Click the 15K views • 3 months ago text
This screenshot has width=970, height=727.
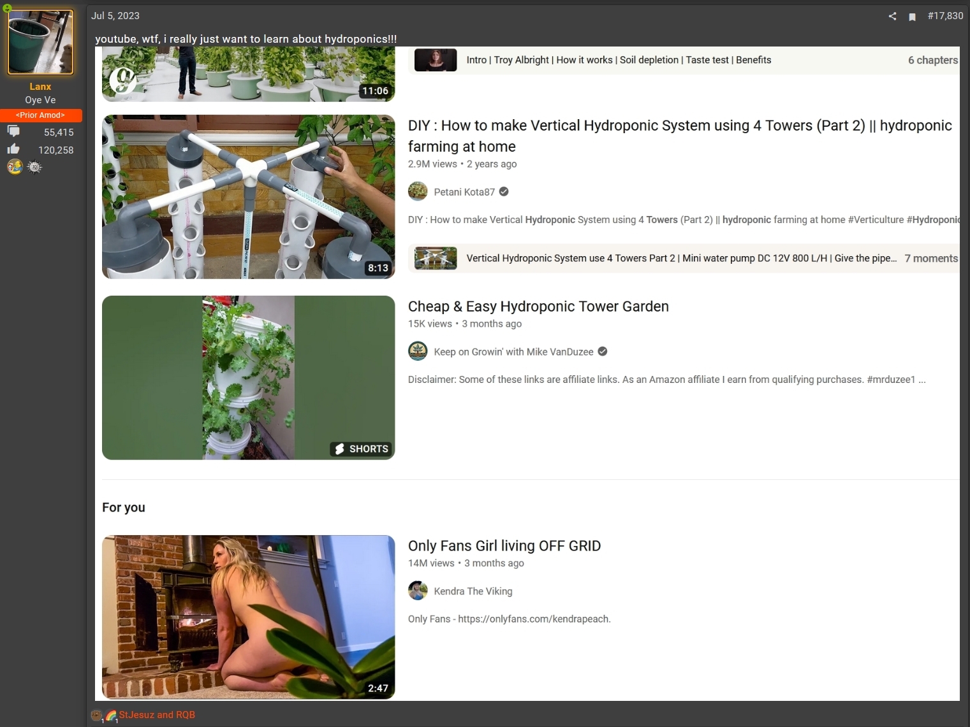click(x=465, y=324)
